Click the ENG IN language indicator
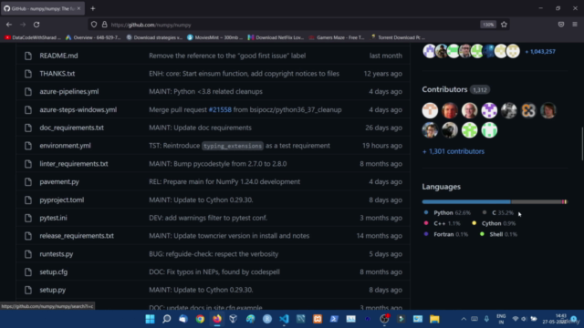 click(x=501, y=319)
